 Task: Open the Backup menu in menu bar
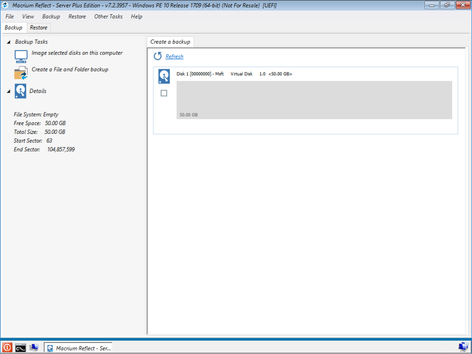[51, 17]
